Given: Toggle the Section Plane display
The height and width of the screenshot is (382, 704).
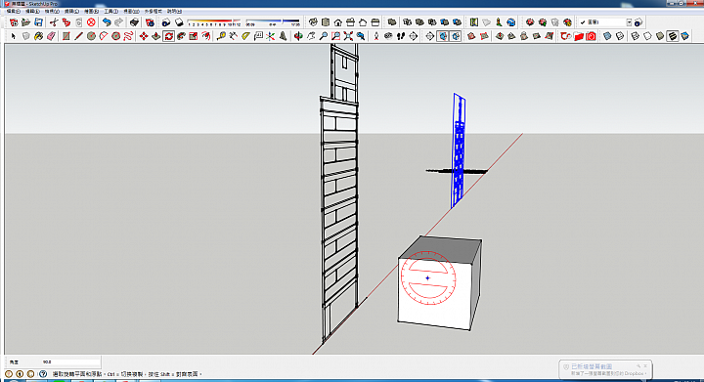Looking at the screenshot, I should coord(443,36).
